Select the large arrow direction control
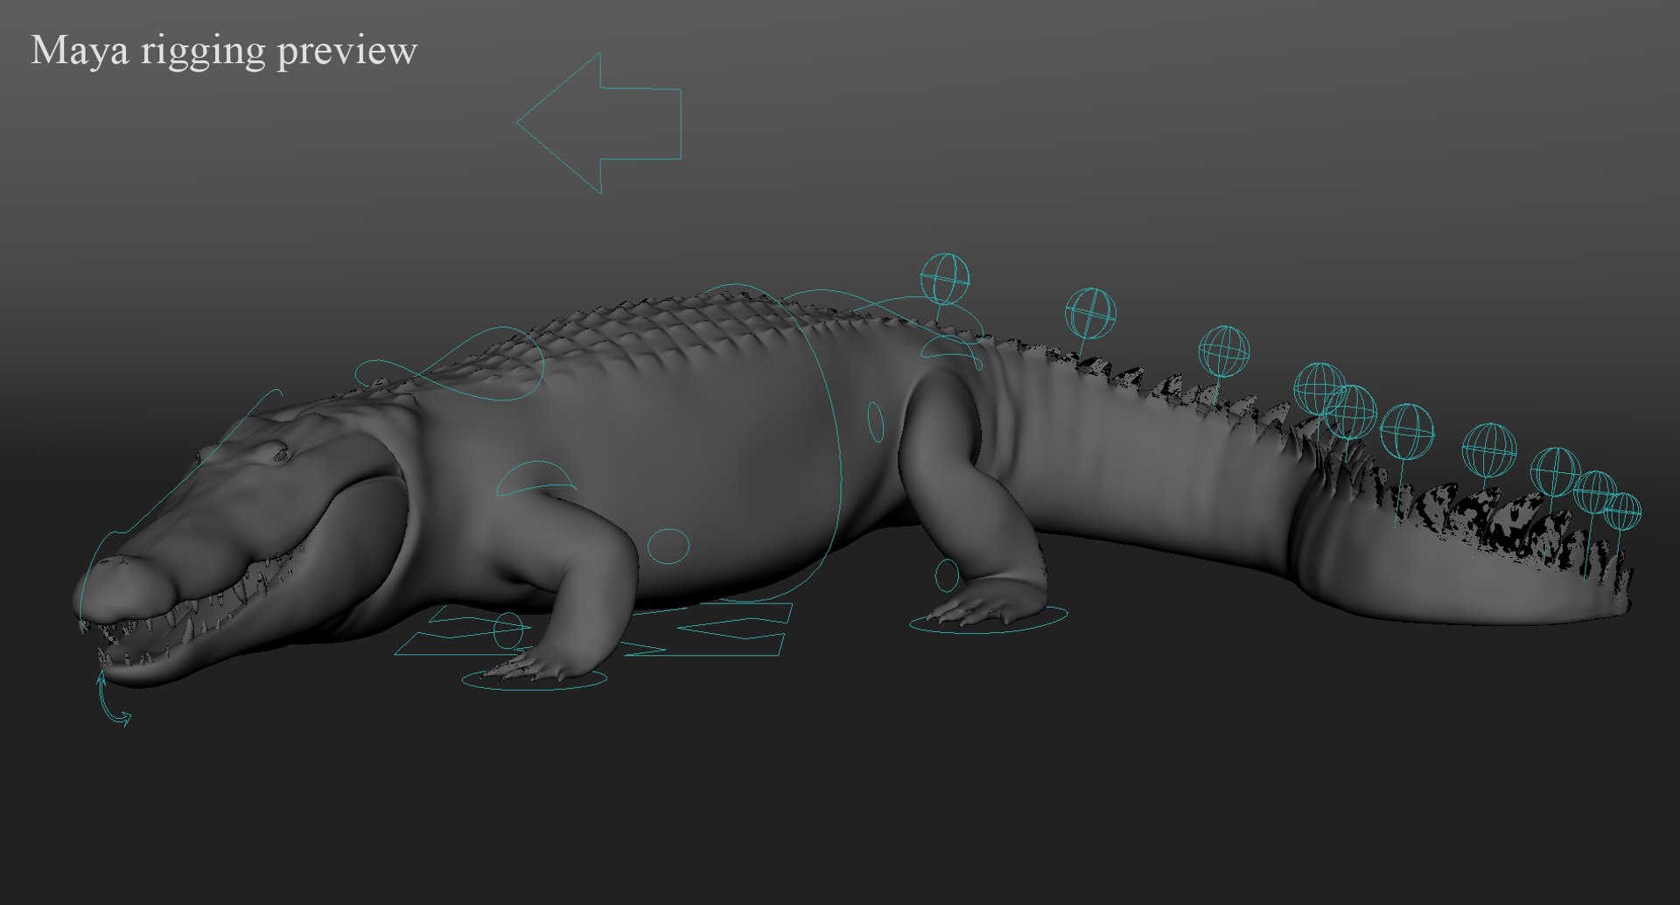1680x905 pixels. (x=599, y=123)
